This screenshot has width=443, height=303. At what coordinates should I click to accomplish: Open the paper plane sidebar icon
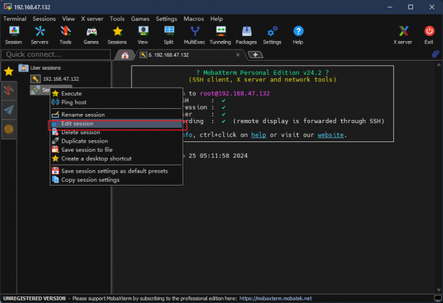[x=8, y=109]
